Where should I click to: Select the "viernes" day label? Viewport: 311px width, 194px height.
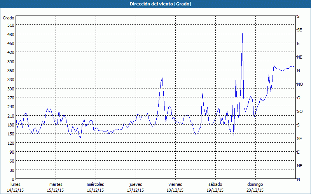175,184
